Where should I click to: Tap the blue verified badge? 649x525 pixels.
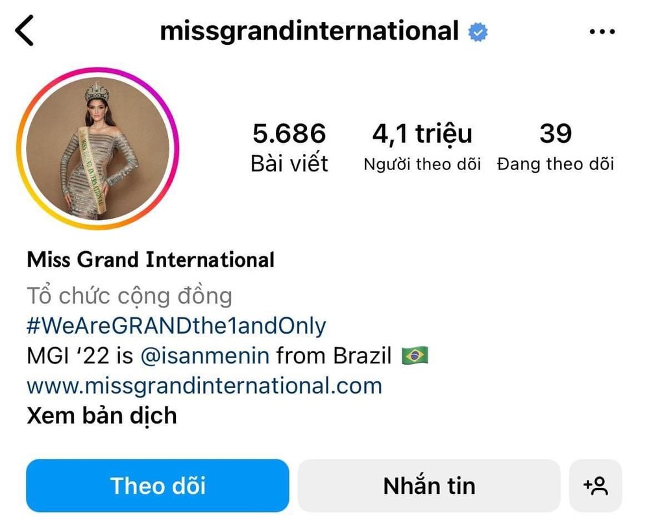478,32
